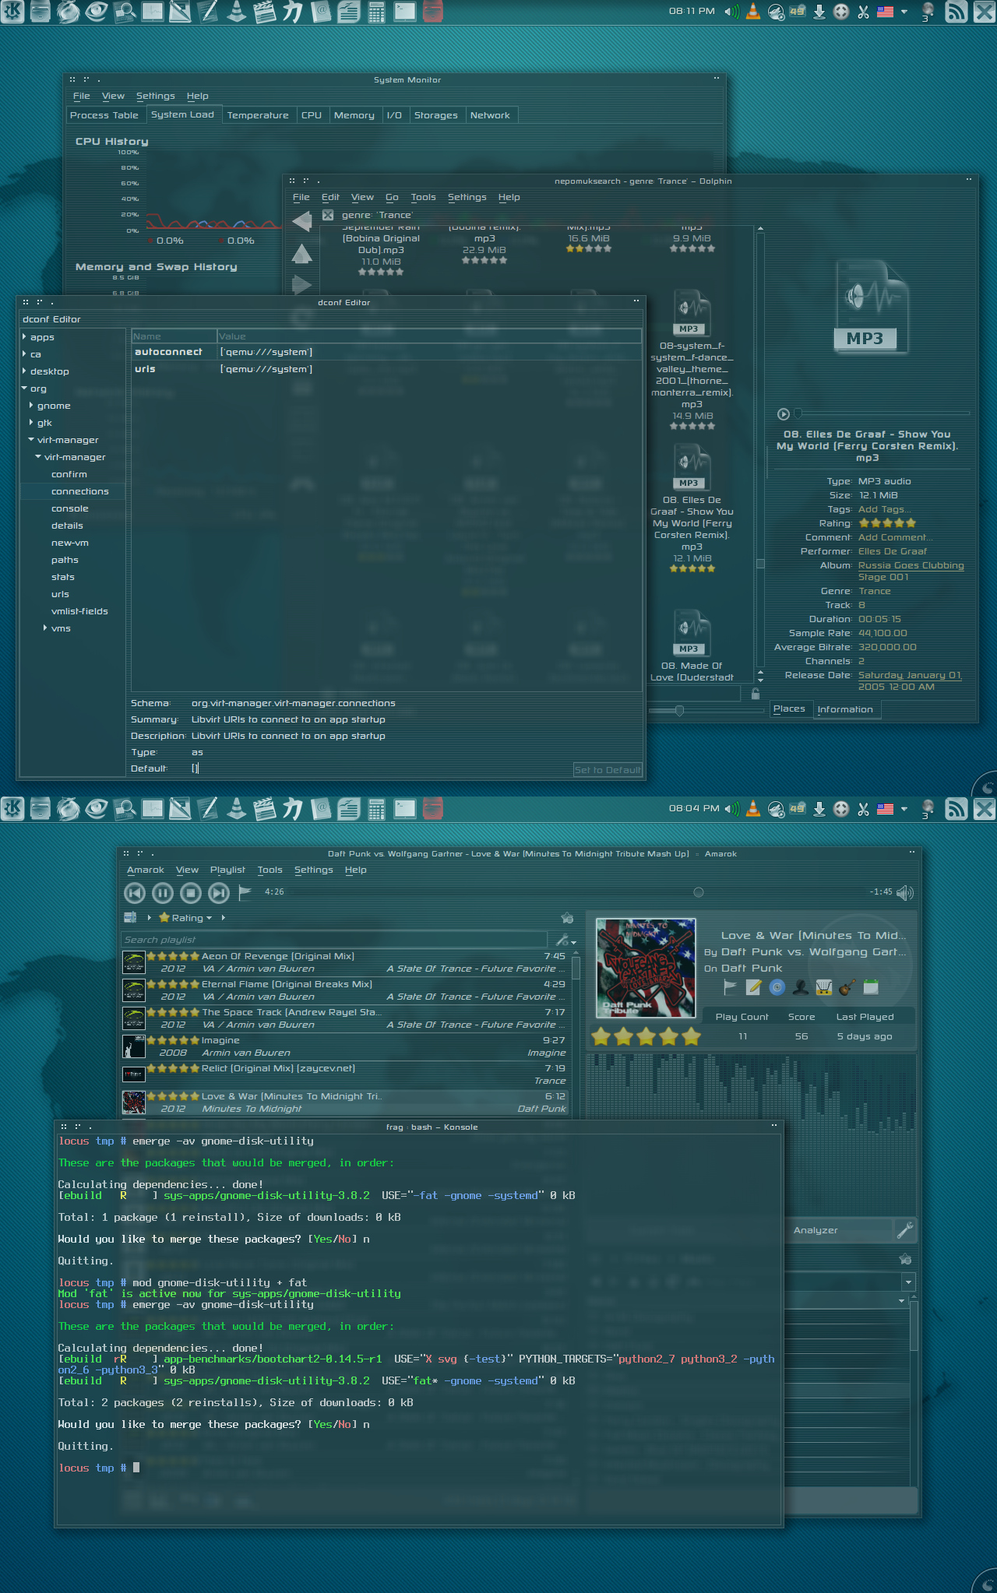Switch to the Network tab in System Monitor
The width and height of the screenshot is (997, 1593).
pos(490,115)
